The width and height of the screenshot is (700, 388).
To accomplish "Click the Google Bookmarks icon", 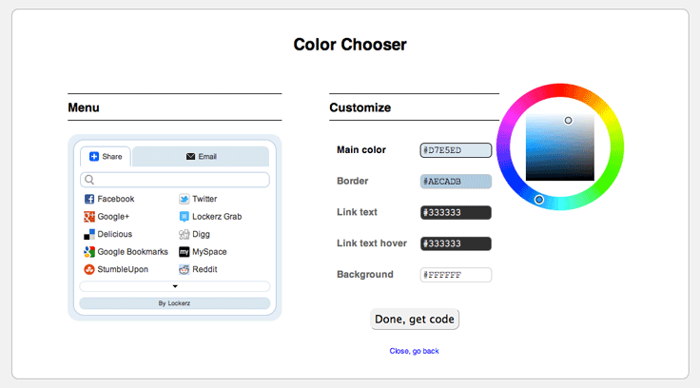I will [89, 252].
